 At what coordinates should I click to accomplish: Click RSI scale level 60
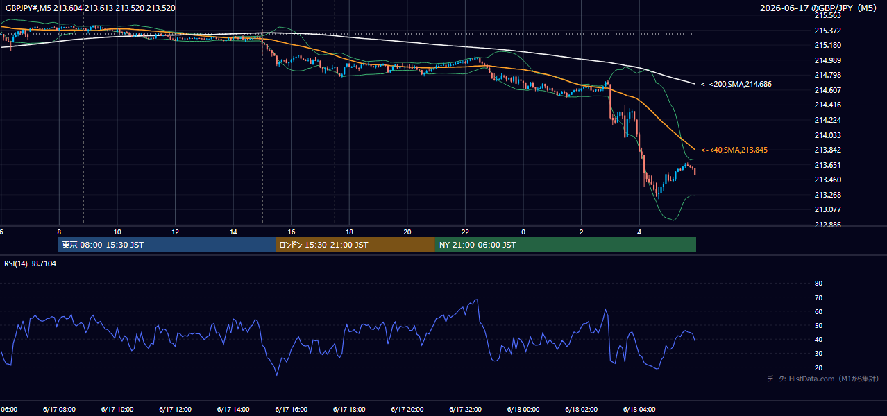click(x=818, y=311)
